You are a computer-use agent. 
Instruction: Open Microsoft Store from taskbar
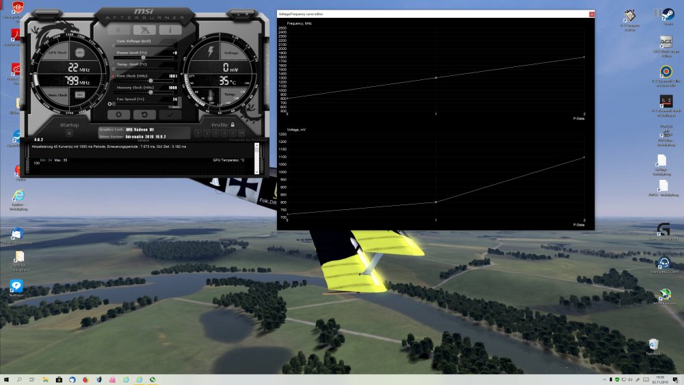pos(59,380)
